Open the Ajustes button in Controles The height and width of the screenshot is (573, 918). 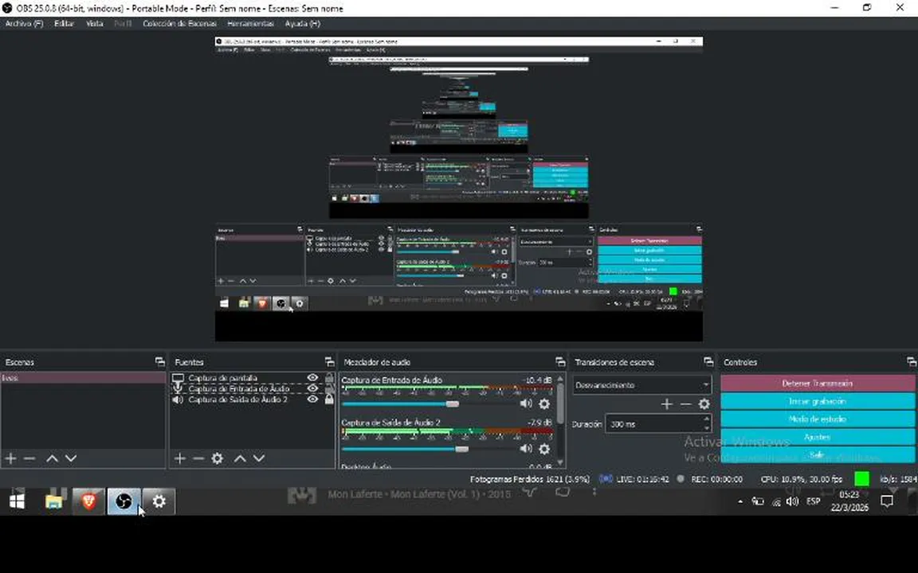(x=818, y=437)
